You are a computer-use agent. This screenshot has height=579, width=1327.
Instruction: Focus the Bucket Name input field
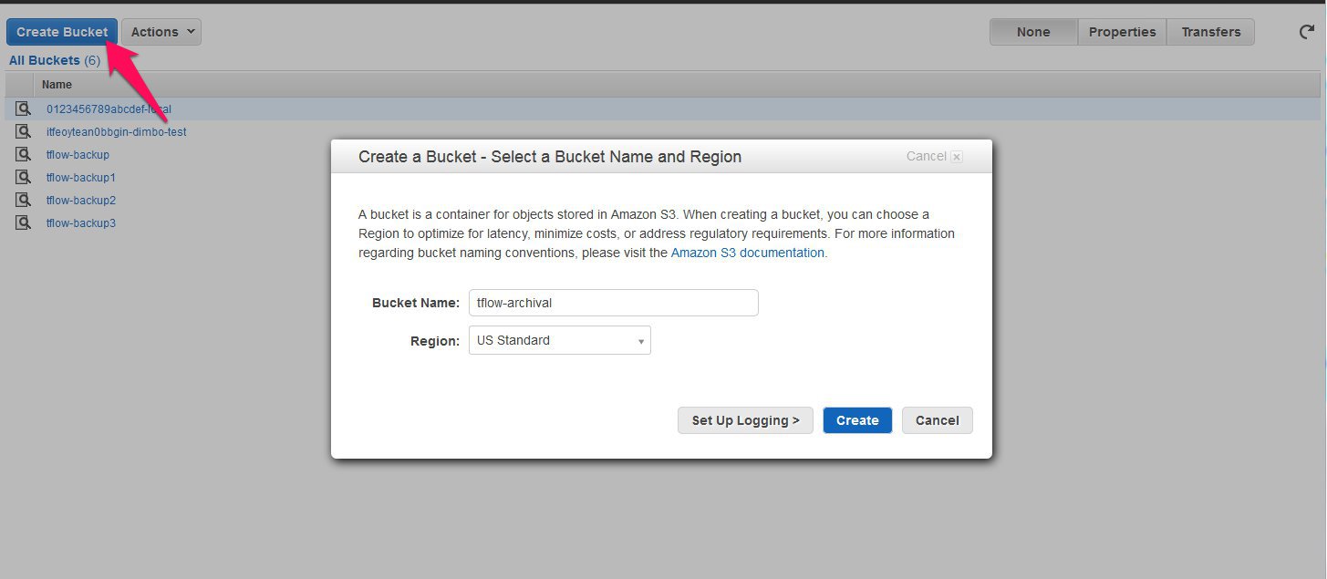click(614, 303)
